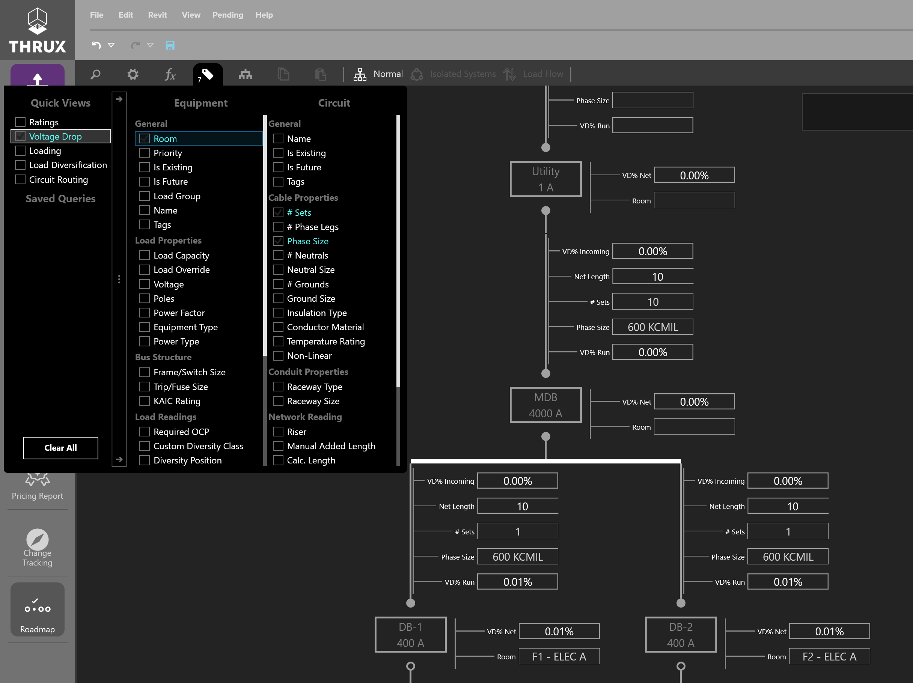Switch to Normal view mode

coord(378,74)
